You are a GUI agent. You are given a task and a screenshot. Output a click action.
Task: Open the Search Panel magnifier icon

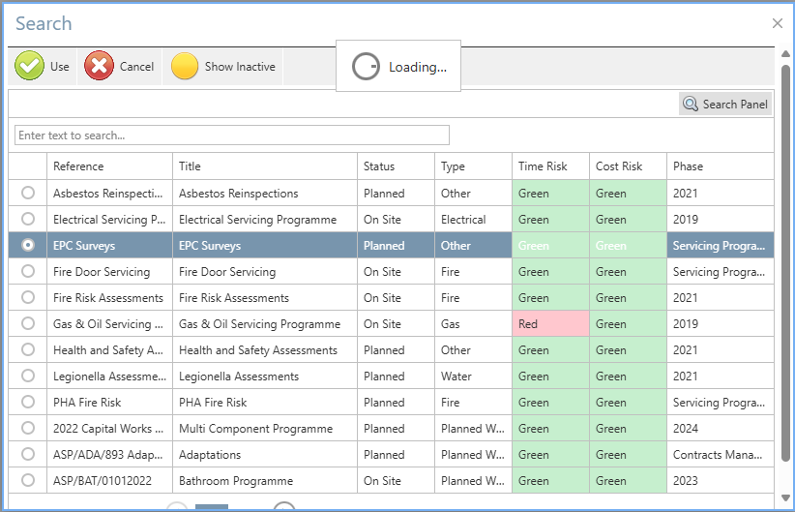692,105
